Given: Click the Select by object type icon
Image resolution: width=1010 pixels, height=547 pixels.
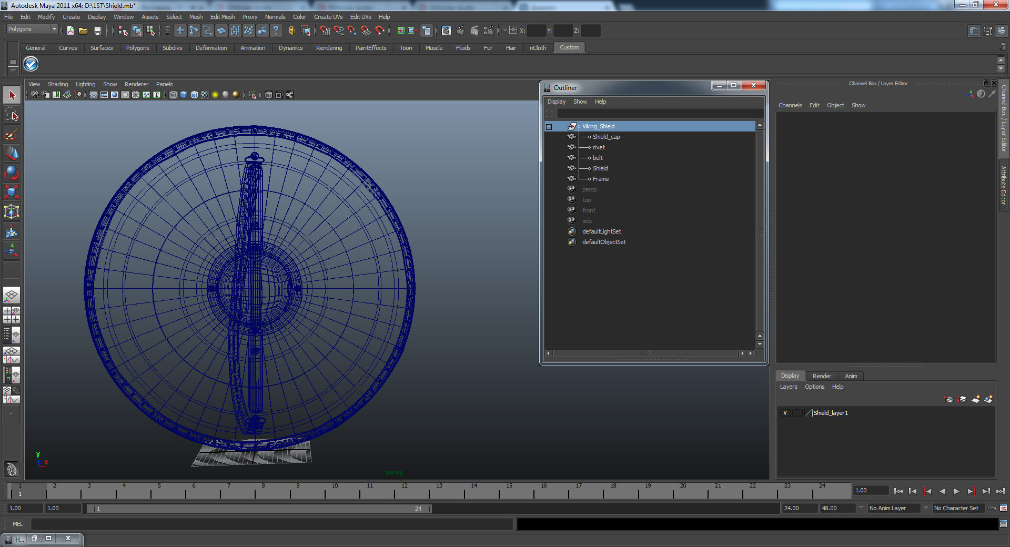Looking at the screenshot, I should pyautogui.click(x=137, y=31).
